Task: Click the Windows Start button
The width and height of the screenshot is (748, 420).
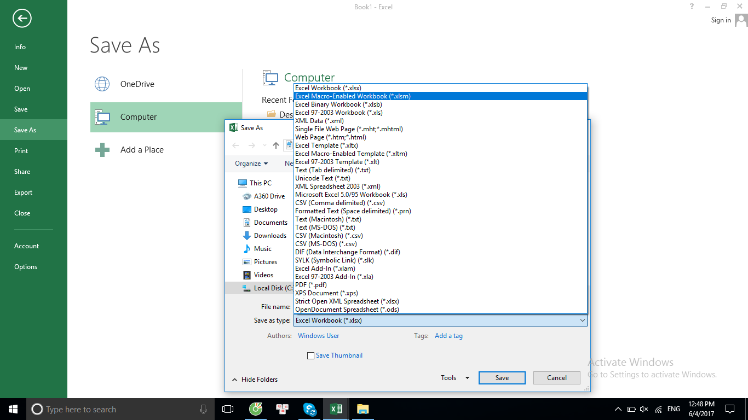Action: tap(13, 409)
